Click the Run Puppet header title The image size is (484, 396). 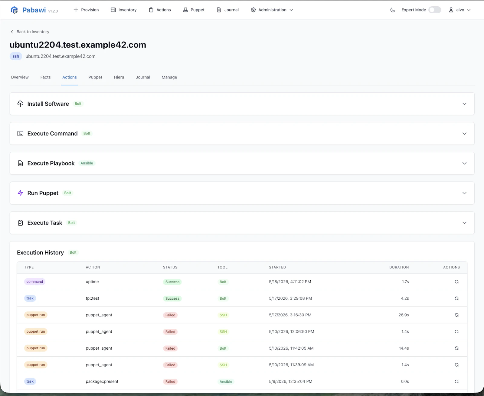coord(43,193)
